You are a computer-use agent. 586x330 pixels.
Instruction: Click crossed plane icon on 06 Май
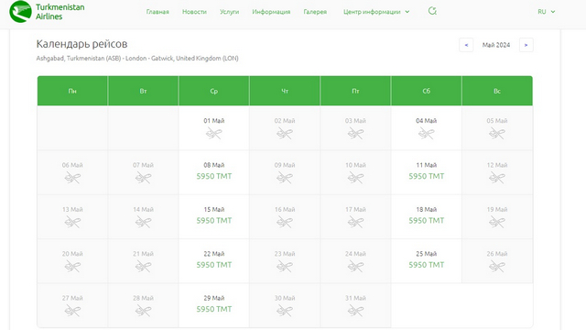point(72,178)
